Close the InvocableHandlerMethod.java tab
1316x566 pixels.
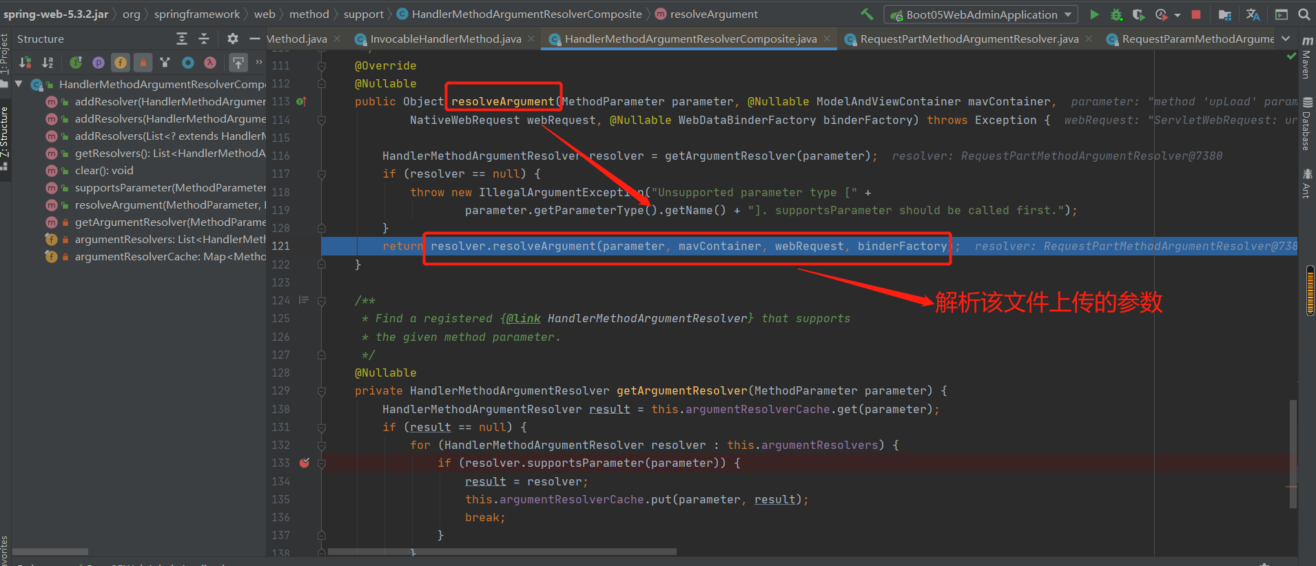[531, 39]
